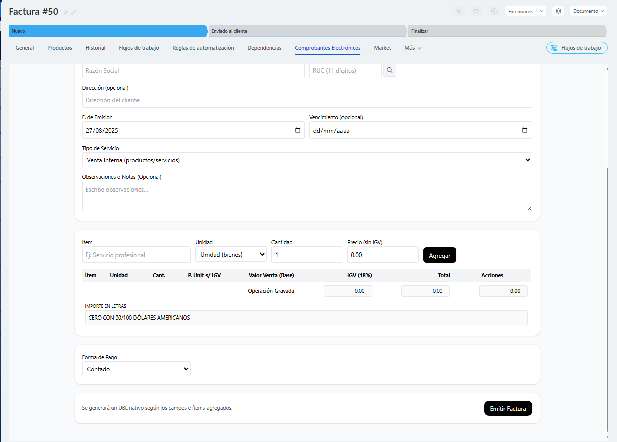Image resolution: width=617 pixels, height=442 pixels.
Task: Open the Documento dropdown menu
Action: (x=588, y=11)
